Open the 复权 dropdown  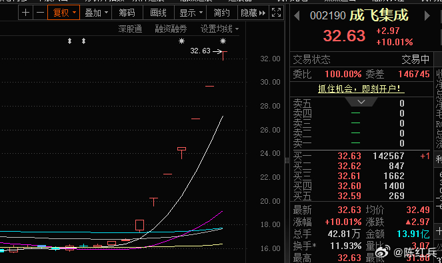point(64,13)
